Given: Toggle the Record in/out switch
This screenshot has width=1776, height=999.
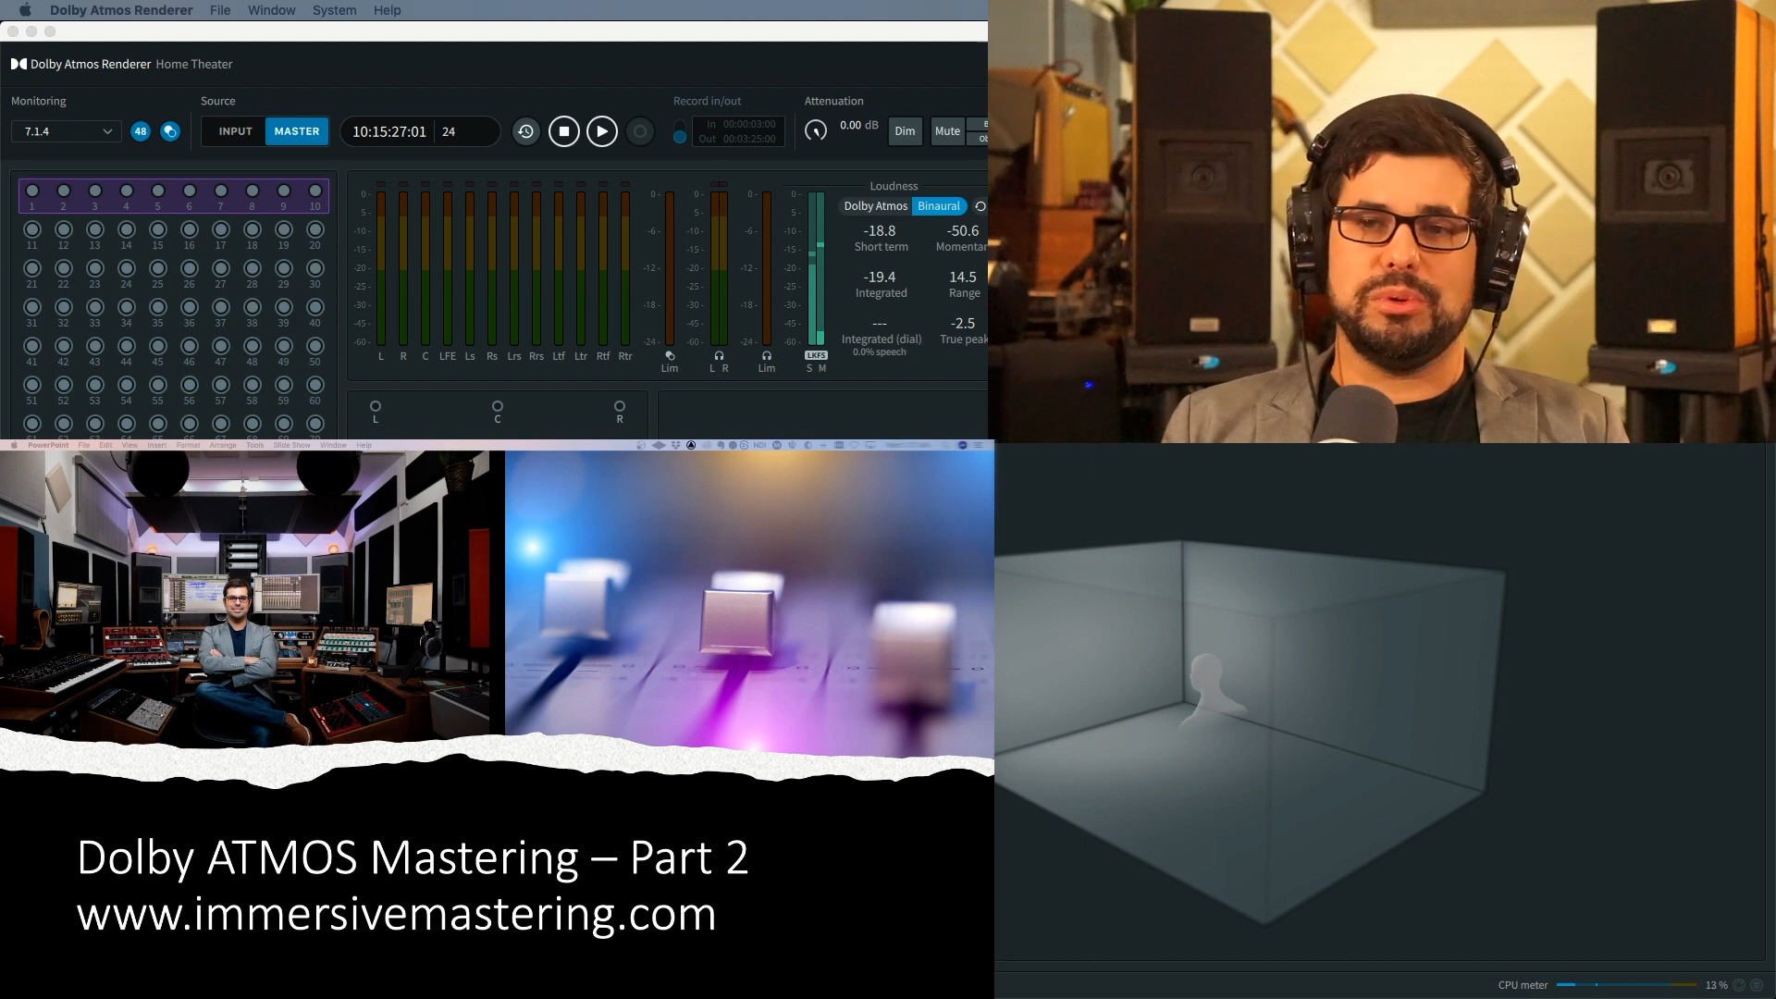Looking at the screenshot, I should click(680, 131).
